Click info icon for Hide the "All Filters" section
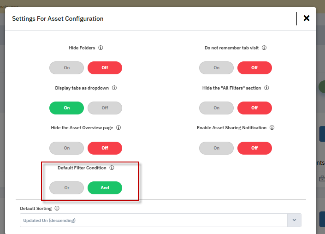 point(266,88)
